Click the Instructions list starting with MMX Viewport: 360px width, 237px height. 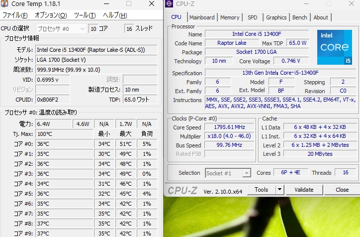click(x=280, y=103)
